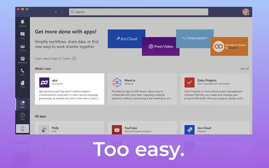Open Teams section in sidebar
The height and width of the screenshot is (168, 269).
[23, 48]
